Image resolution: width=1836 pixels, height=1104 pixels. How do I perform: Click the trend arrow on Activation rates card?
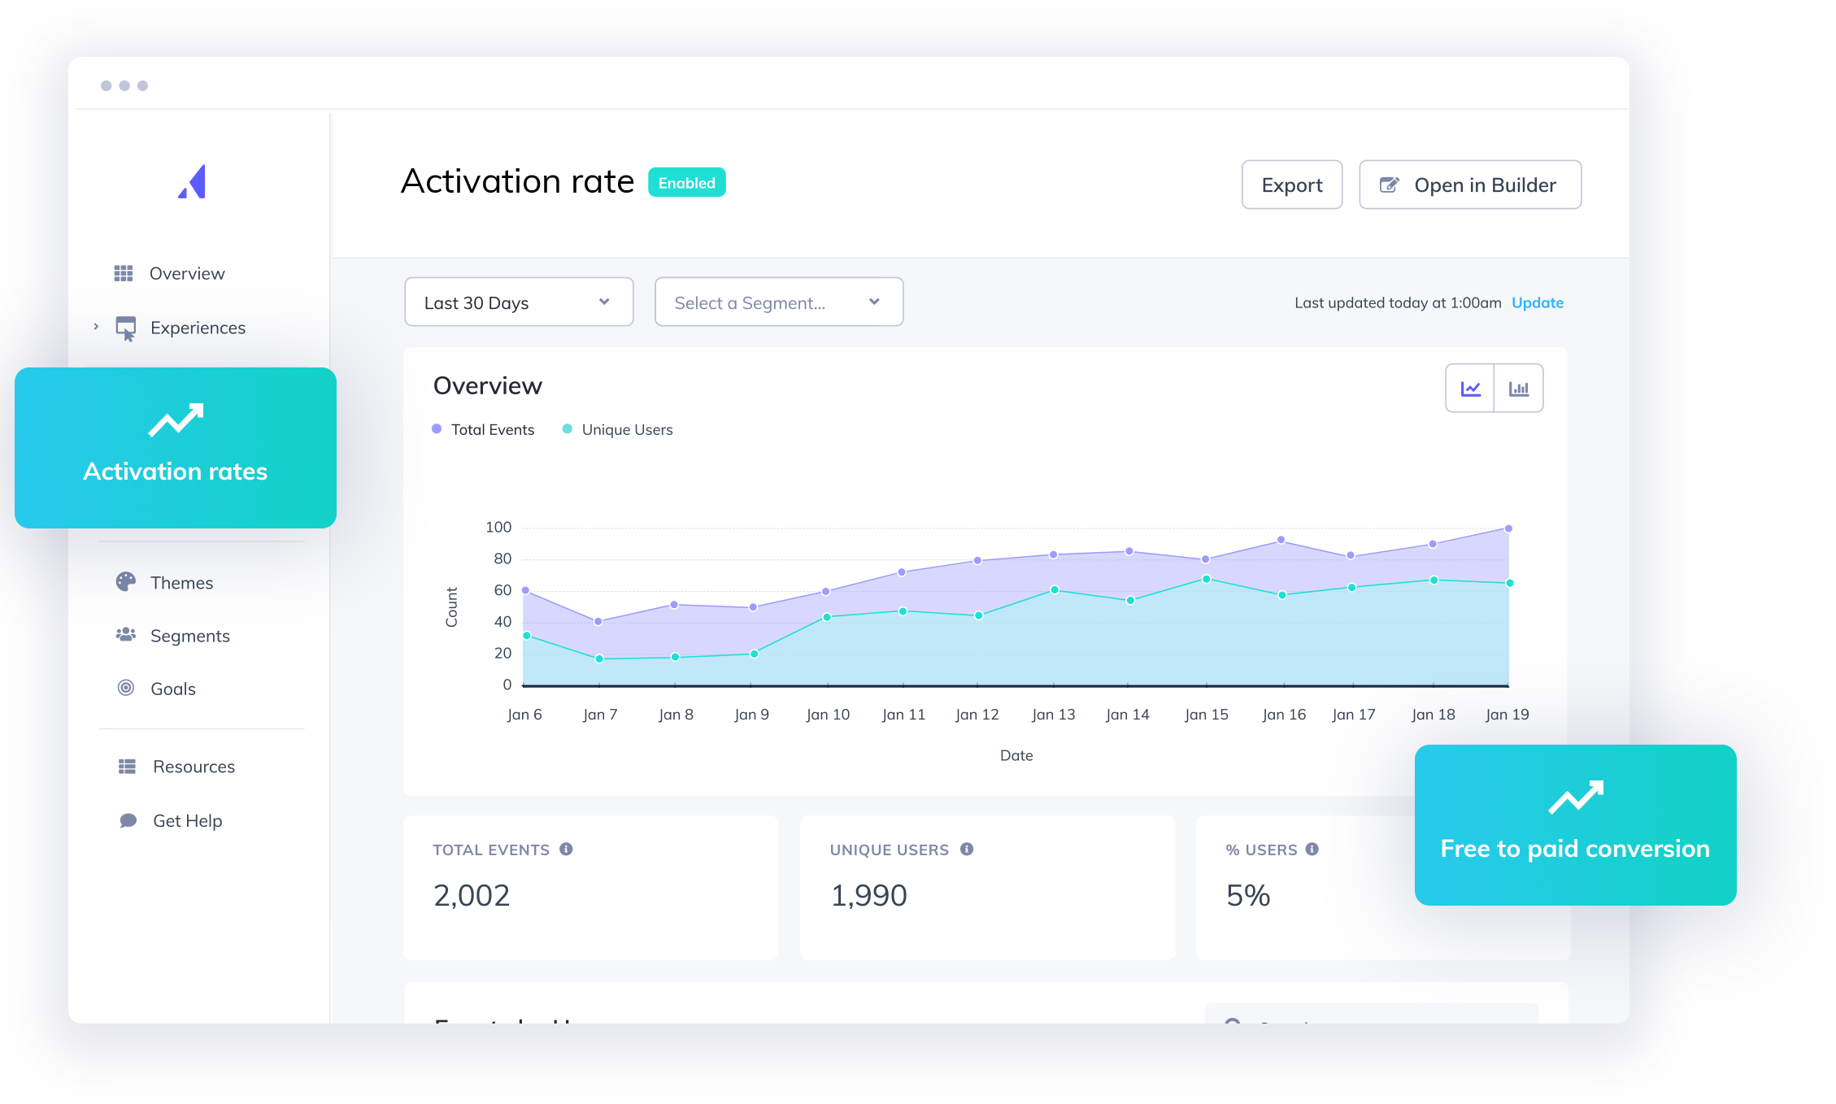click(176, 419)
